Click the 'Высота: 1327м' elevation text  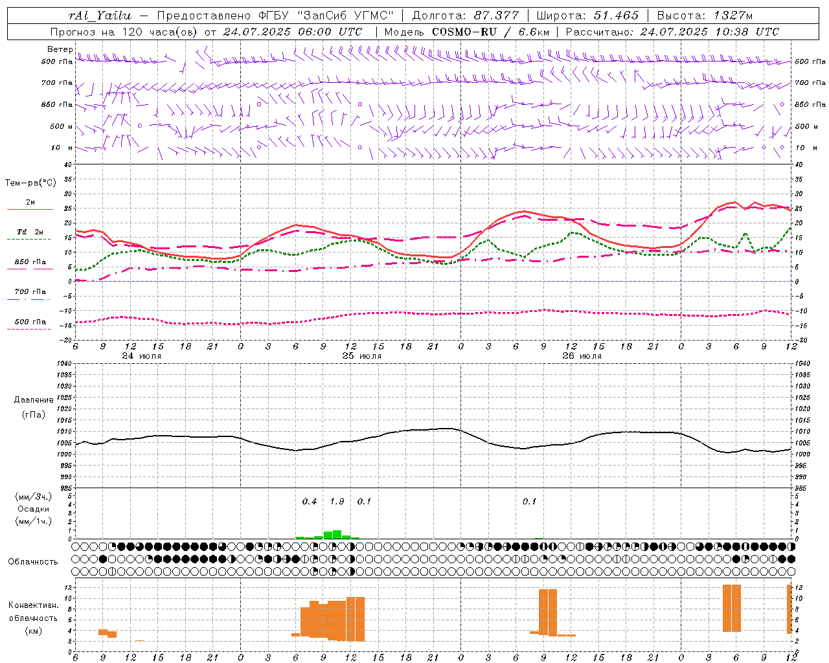[705, 16]
